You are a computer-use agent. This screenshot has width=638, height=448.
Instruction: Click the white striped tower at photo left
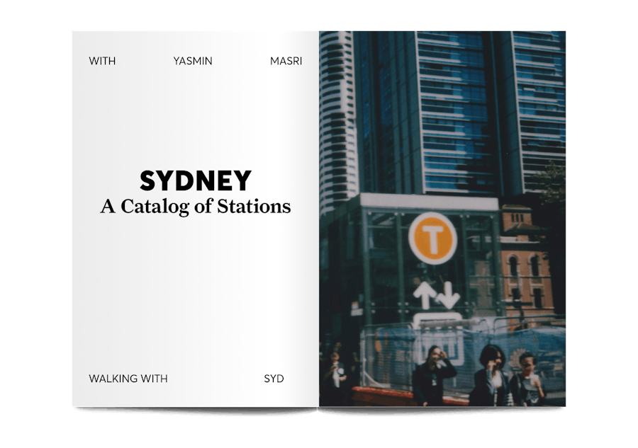(336, 120)
